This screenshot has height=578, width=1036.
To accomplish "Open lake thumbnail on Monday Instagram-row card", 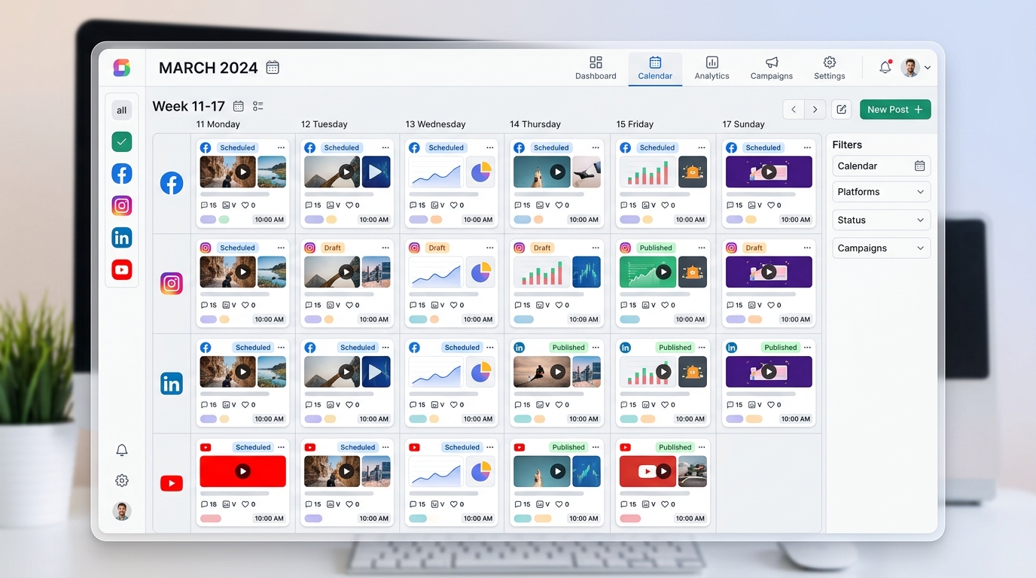I will click(272, 272).
